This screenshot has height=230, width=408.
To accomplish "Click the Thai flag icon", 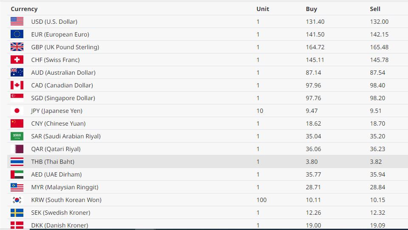I will pyautogui.click(x=17, y=162).
